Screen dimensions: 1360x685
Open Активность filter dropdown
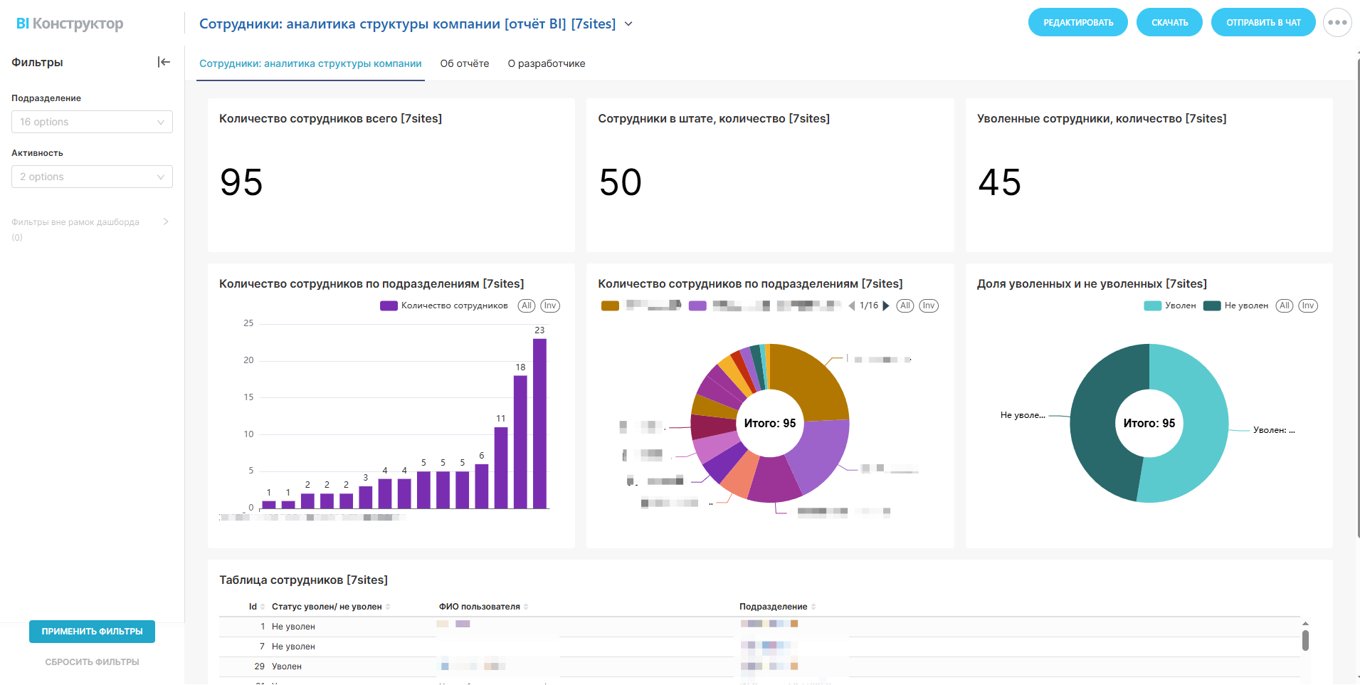point(92,177)
